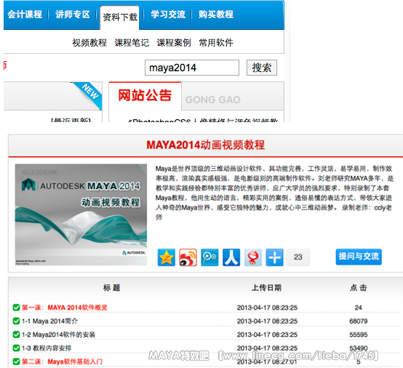403x368 pixels.
Task: Open the 视频教程 submenu link
Action: pyautogui.click(x=89, y=43)
